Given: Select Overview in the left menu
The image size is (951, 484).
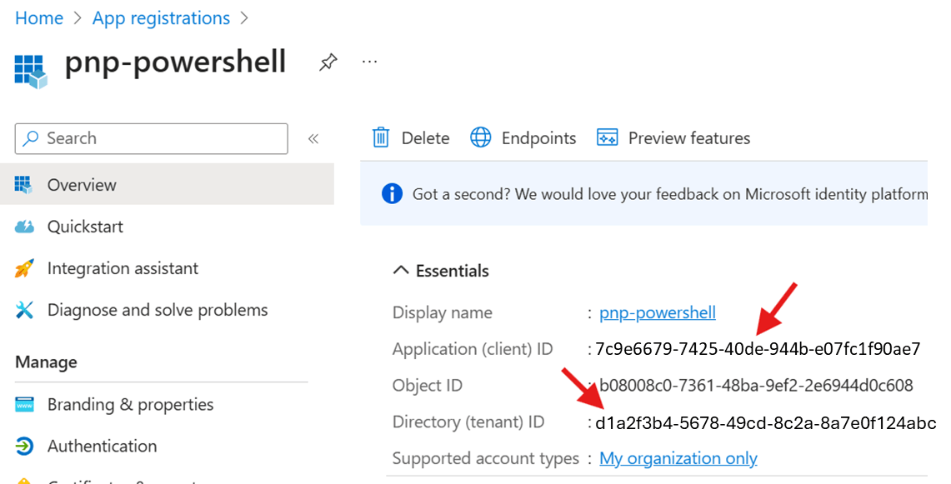Looking at the screenshot, I should click(82, 185).
